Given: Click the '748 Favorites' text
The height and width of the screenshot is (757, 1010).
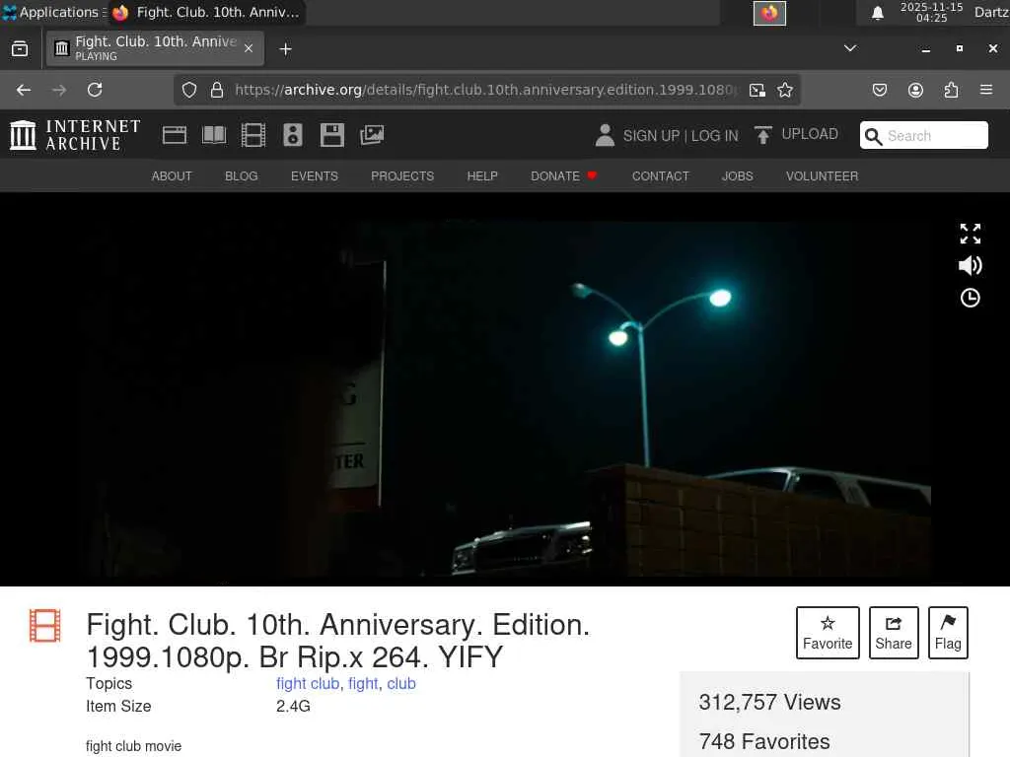Looking at the screenshot, I should [x=764, y=741].
